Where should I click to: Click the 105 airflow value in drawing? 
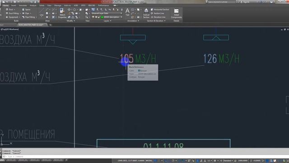click(126, 58)
